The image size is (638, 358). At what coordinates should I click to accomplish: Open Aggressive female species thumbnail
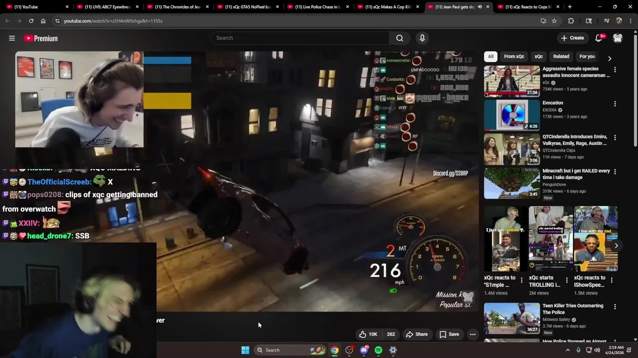[x=512, y=81]
